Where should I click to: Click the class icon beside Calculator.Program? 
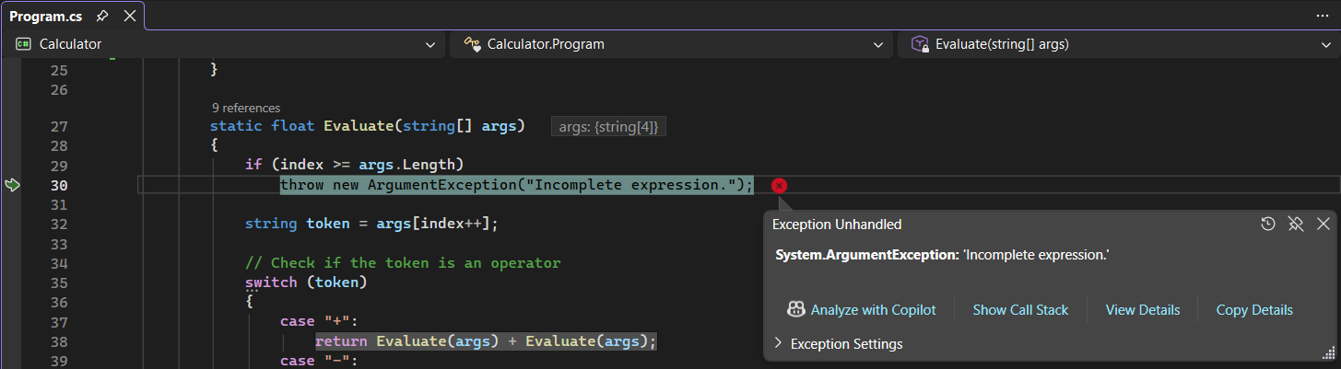[472, 44]
